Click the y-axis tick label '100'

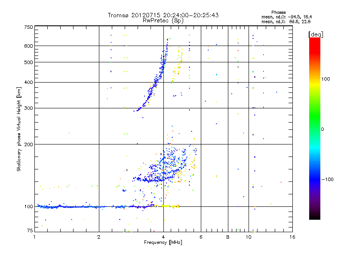28,207
